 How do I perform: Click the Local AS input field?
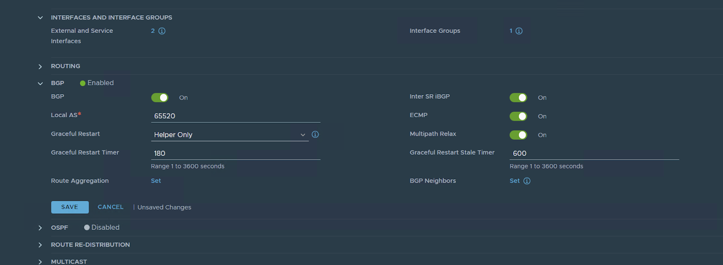(x=235, y=116)
